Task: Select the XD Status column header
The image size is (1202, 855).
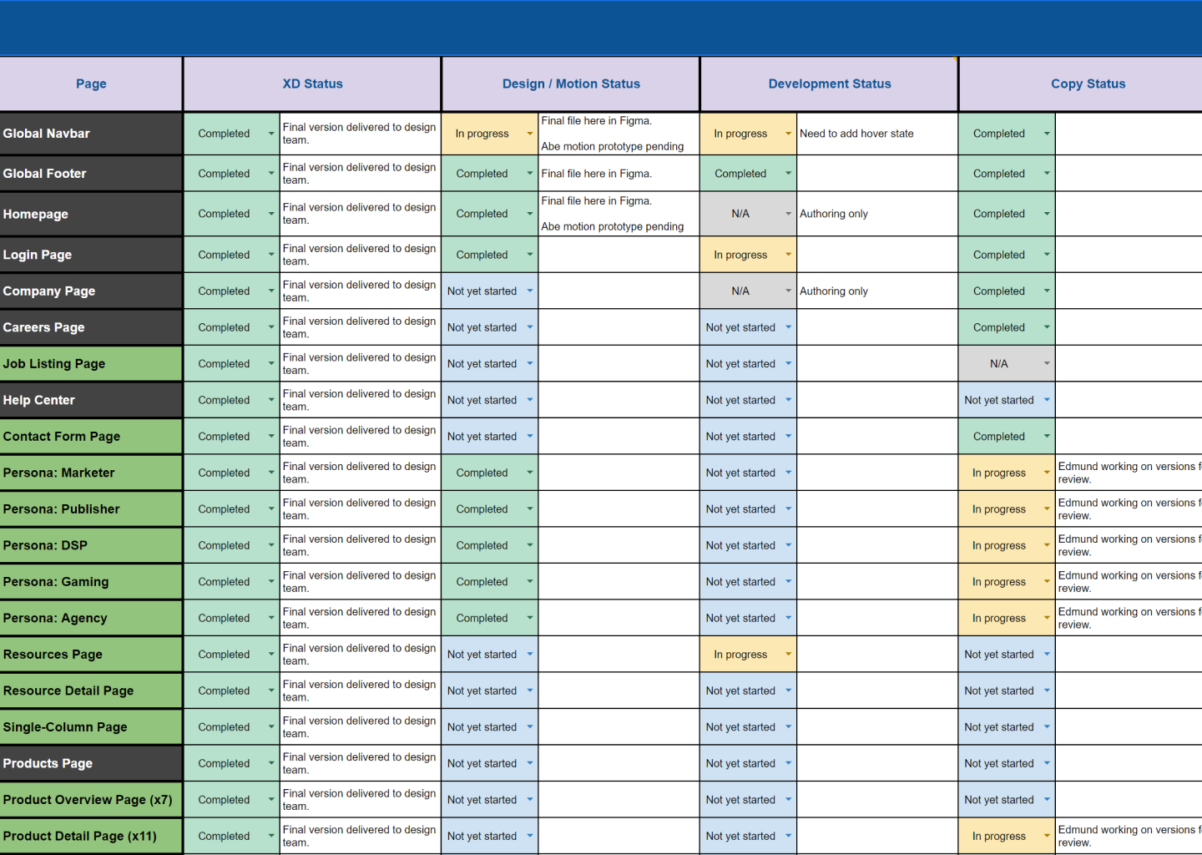Action: click(312, 83)
